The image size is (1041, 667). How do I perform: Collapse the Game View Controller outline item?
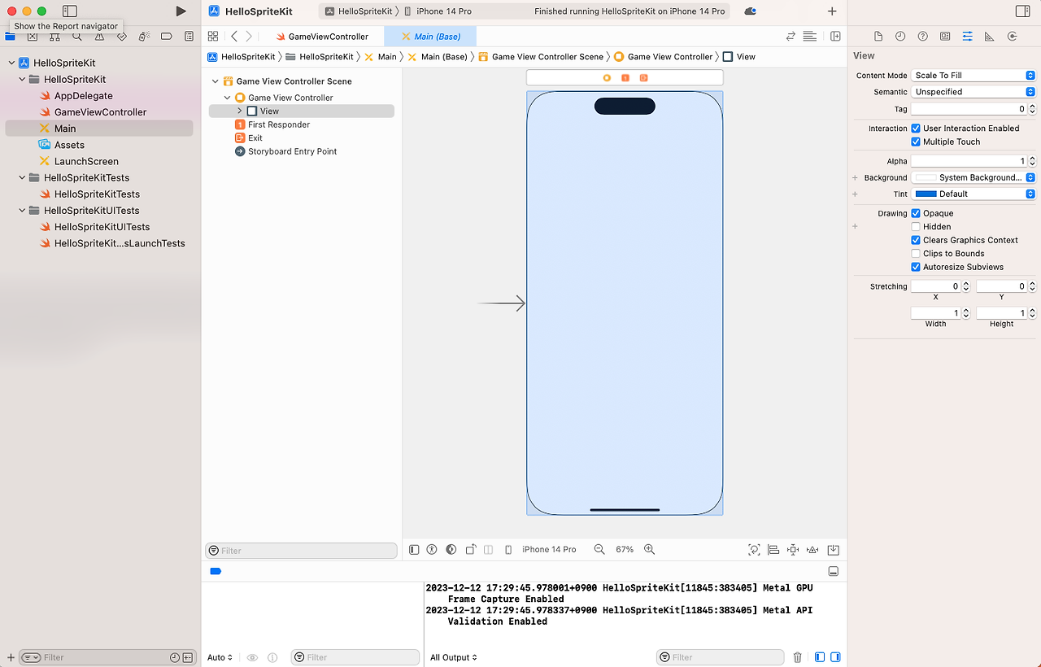pyautogui.click(x=228, y=98)
